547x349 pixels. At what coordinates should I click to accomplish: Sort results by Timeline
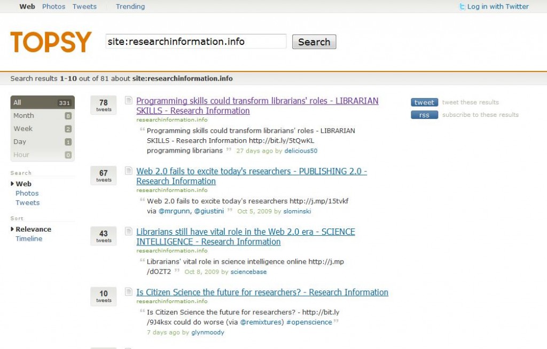(29, 239)
